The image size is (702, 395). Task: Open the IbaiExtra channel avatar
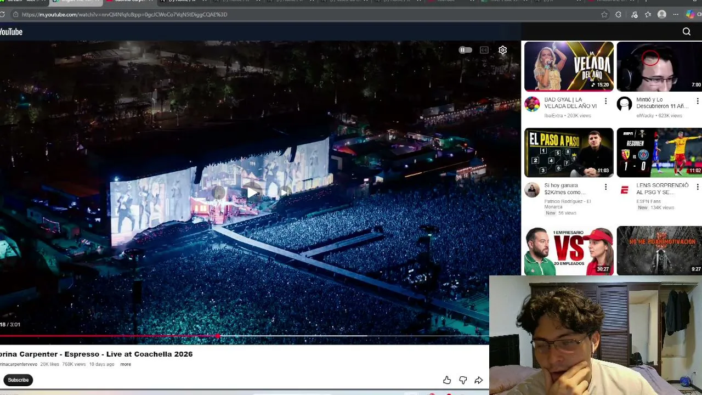coord(532,104)
